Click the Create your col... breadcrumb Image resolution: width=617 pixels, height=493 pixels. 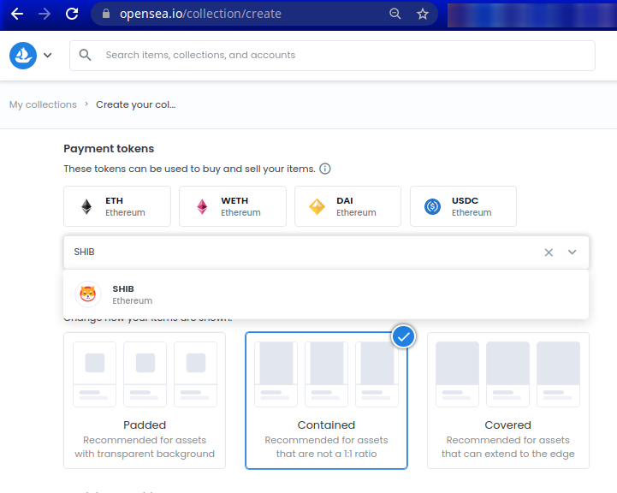coord(136,104)
